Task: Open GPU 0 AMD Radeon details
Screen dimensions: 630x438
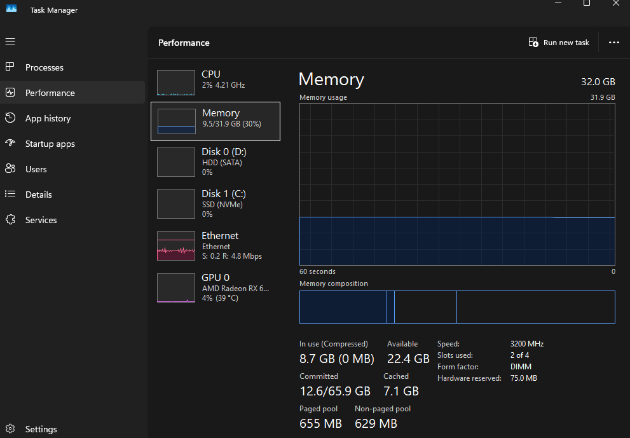Action: (215, 287)
